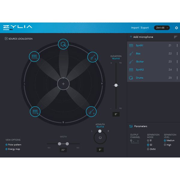Viewport: 180px width, 180px height.
Task: Select the upper-left Synth1 keyboard source icon
Action: 34,57
